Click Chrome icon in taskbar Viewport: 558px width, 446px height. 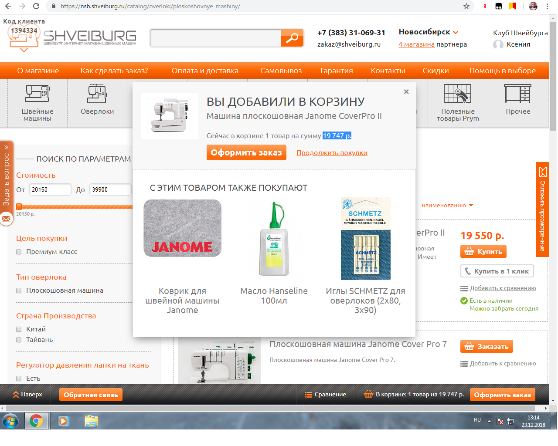tap(36, 421)
